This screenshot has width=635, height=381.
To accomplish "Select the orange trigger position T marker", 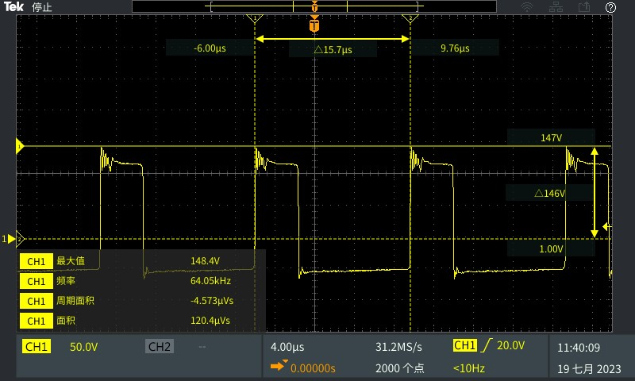I will (x=315, y=25).
